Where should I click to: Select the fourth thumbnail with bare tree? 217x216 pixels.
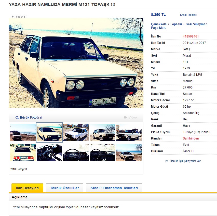click(x=102, y=132)
